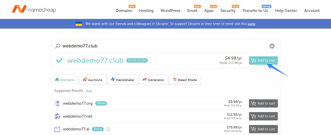Viewport: 331px width, 135px height.
Task: Click the large webdemo77.club result name
Action: click(95, 60)
